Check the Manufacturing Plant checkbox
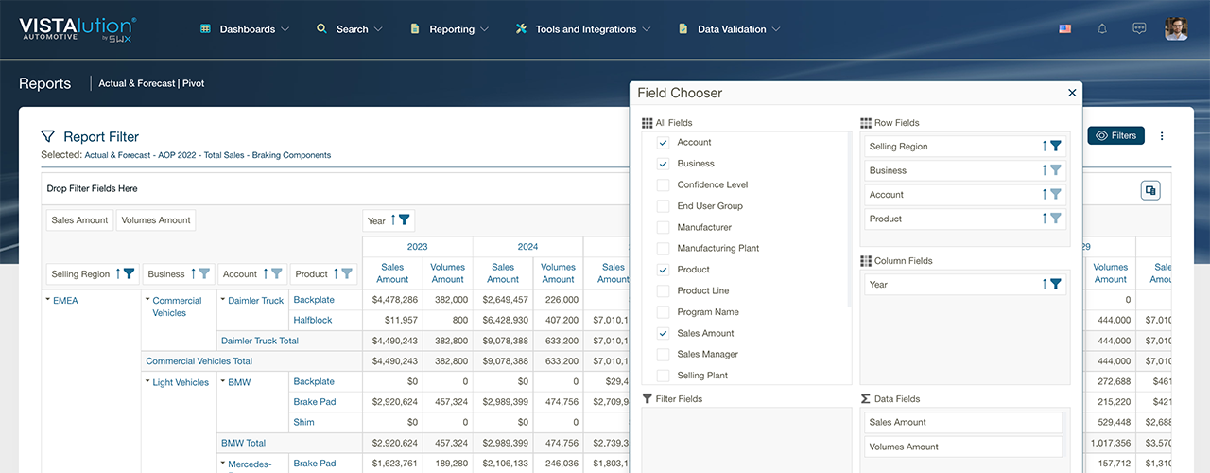 (663, 248)
